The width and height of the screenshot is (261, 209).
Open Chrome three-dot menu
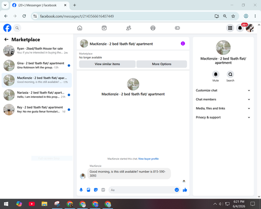coord(255,16)
